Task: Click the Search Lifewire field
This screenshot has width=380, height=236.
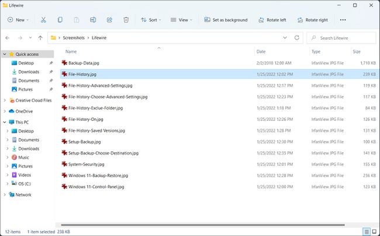Action: coord(341,38)
